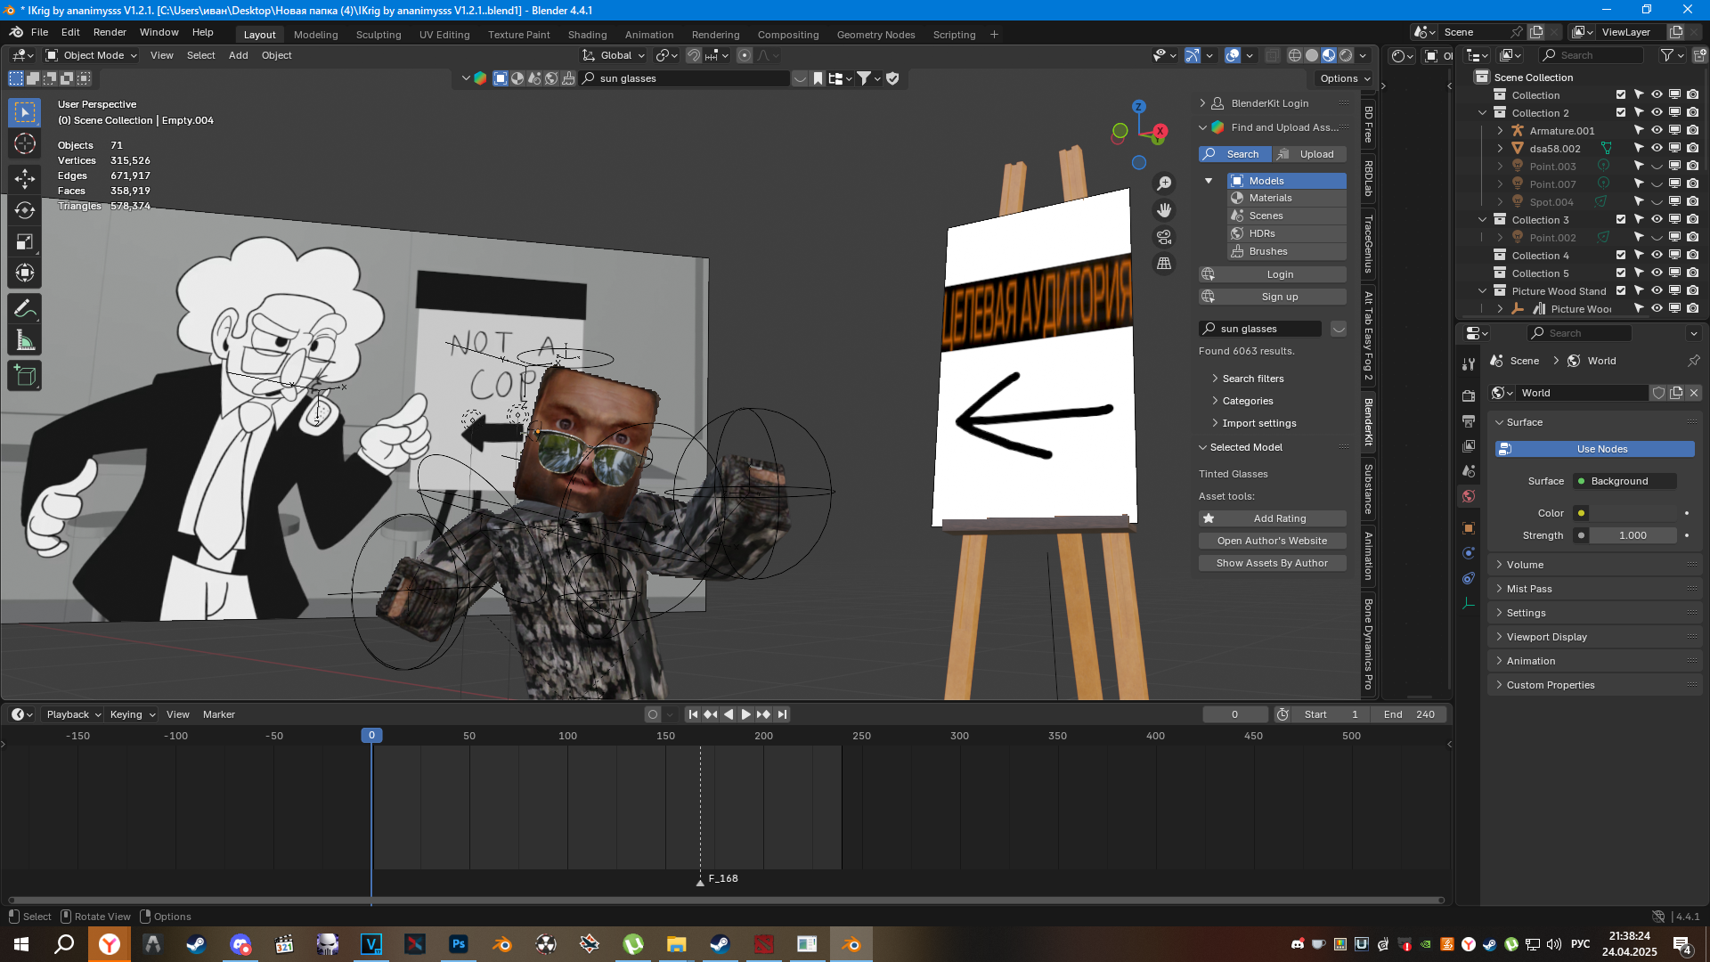Click Show Assets By Author button
Screen dimensions: 1710x962
click(1272, 563)
